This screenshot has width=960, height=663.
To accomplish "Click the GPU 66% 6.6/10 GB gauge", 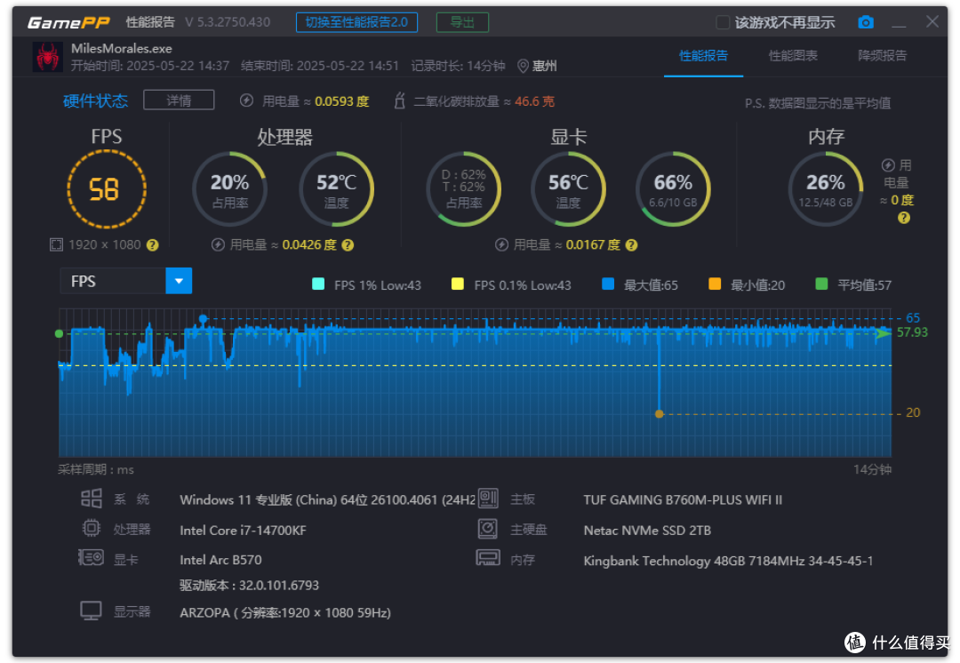I will (673, 189).
